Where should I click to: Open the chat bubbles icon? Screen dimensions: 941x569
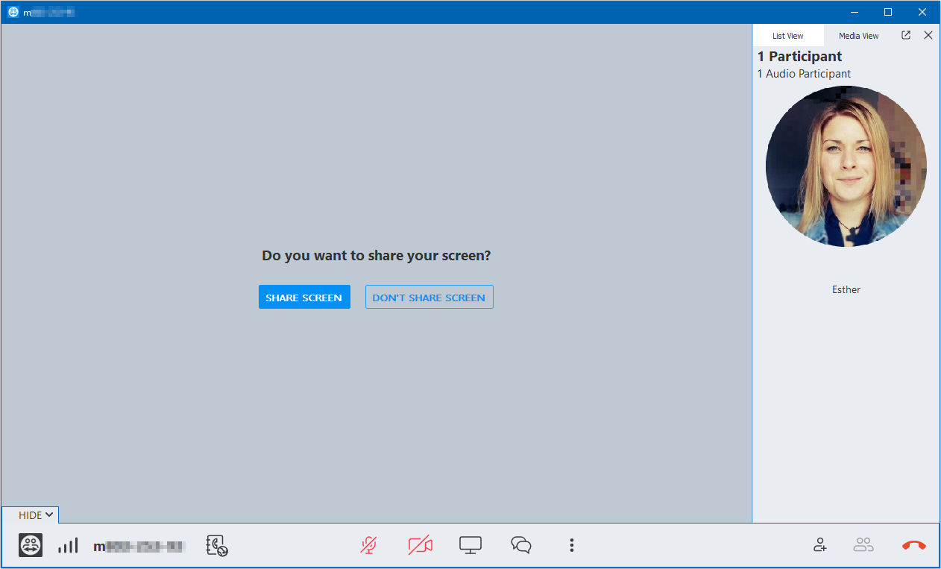pyautogui.click(x=521, y=545)
